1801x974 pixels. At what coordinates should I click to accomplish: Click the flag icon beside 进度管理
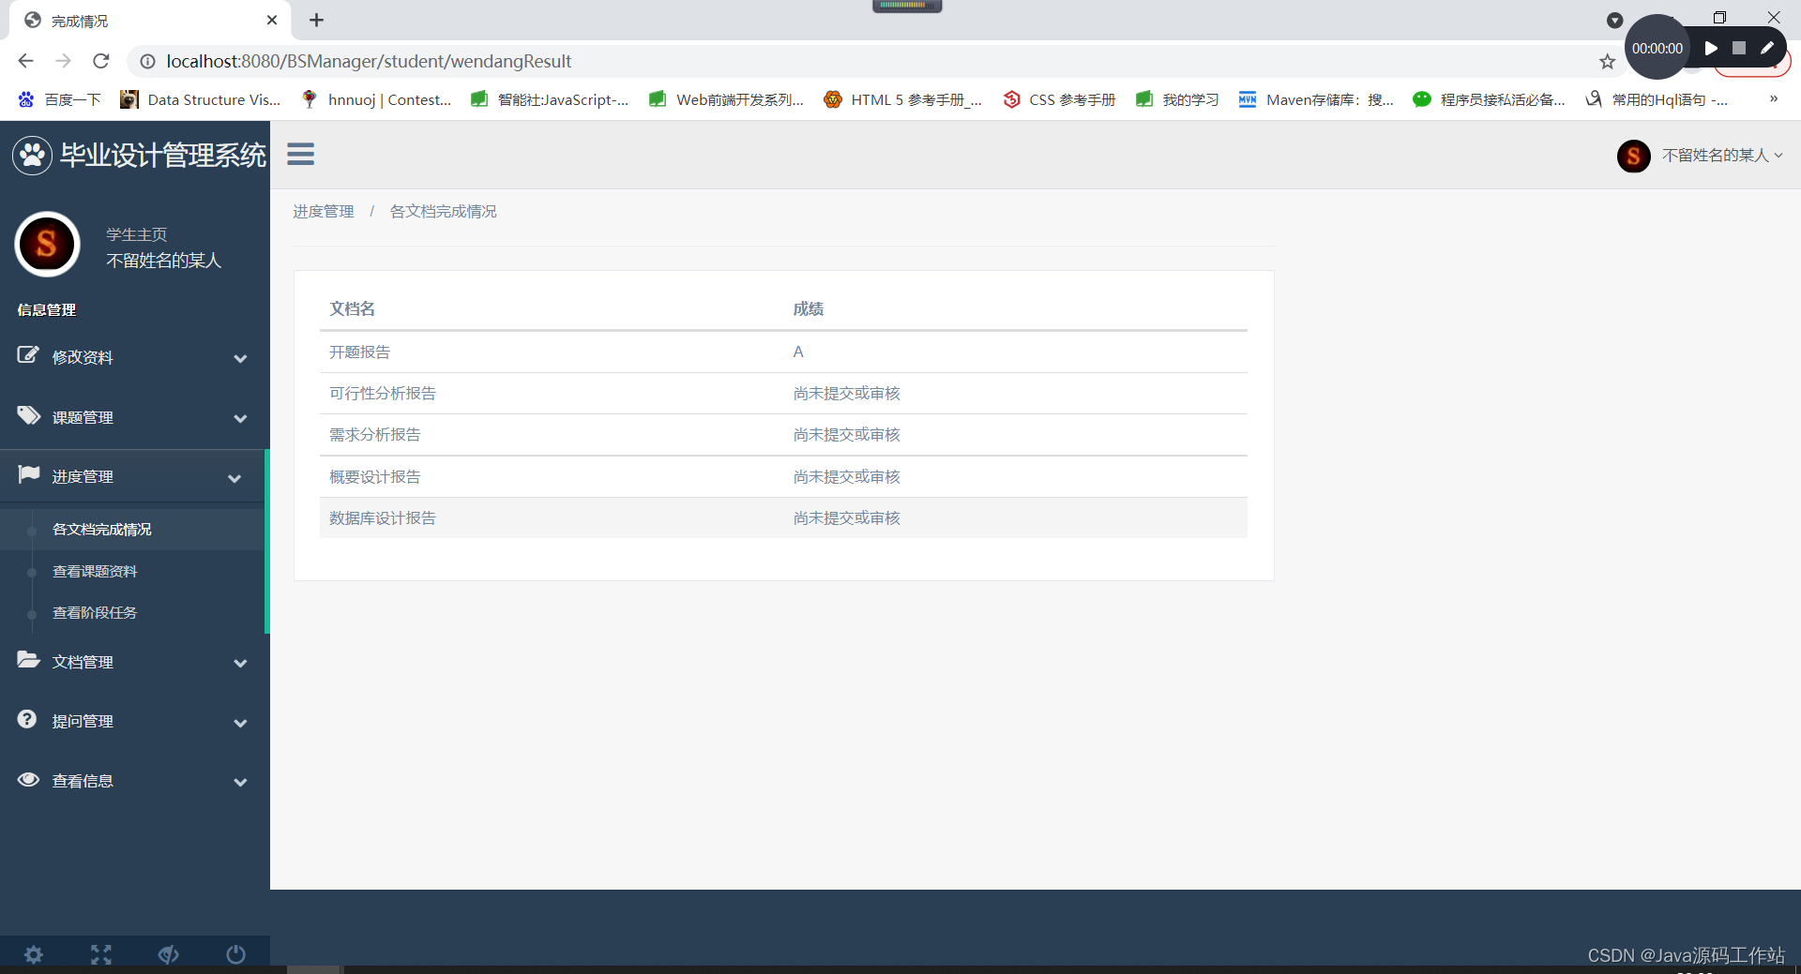coord(28,474)
